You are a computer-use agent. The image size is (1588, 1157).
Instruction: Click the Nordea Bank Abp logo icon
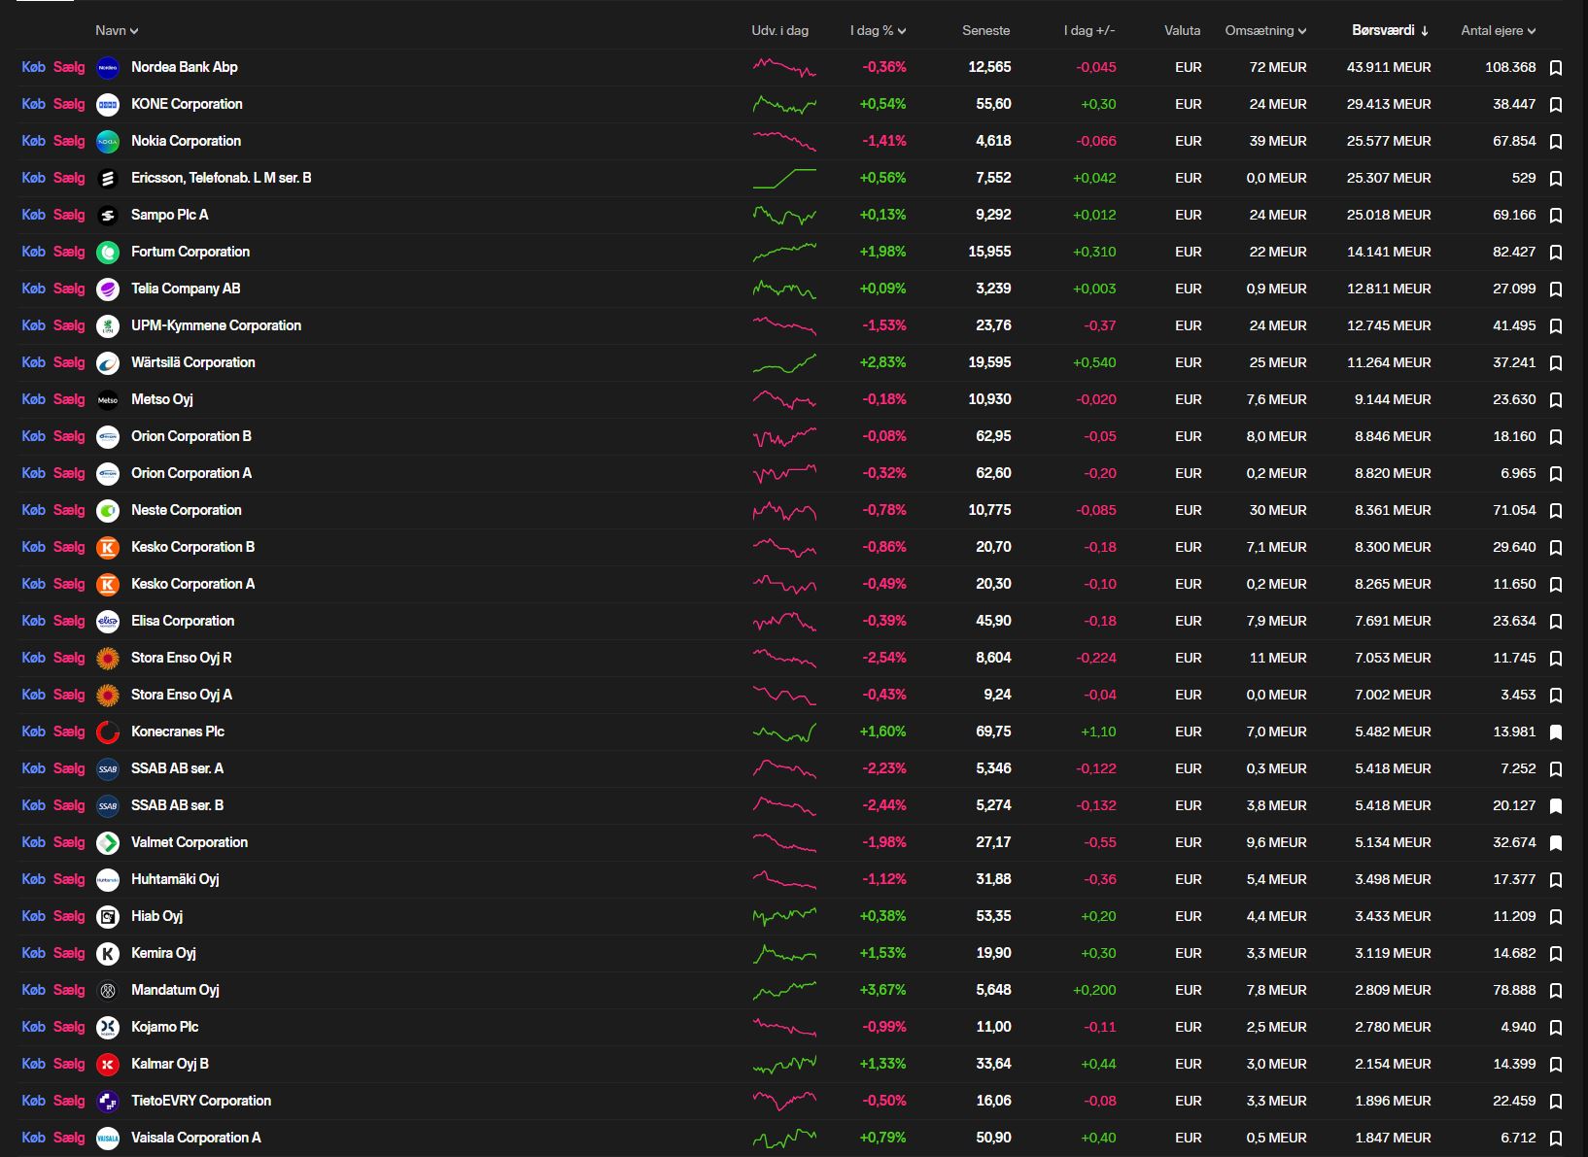pos(108,68)
